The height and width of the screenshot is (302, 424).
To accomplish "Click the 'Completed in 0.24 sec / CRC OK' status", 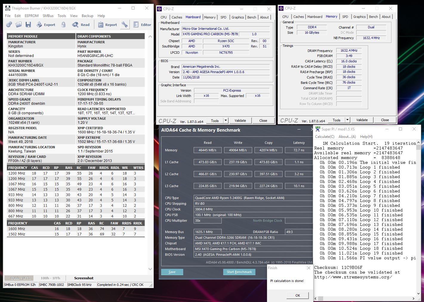I will pyautogui.click(x=120, y=285).
